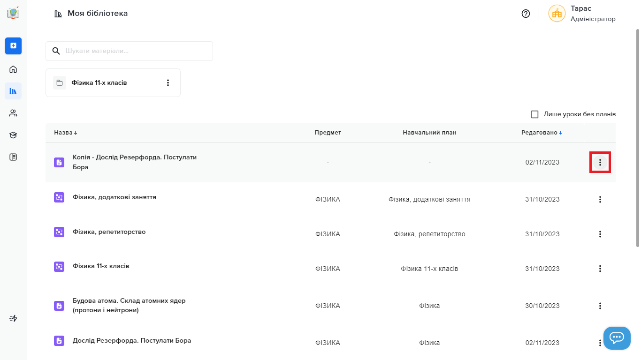Image resolution: width=641 pixels, height=360 pixels.
Task: Click the vertical page scrollbar
Action: [x=637, y=138]
